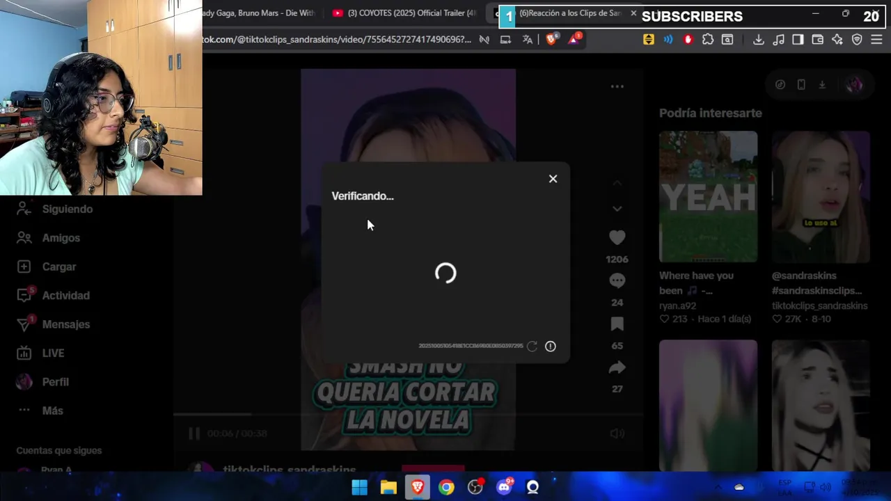
Task: Seek on the video progress bar
Action: (x=408, y=414)
